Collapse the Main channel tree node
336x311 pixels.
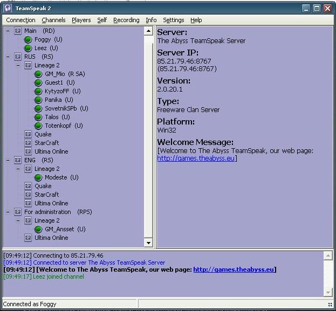(x=8, y=31)
